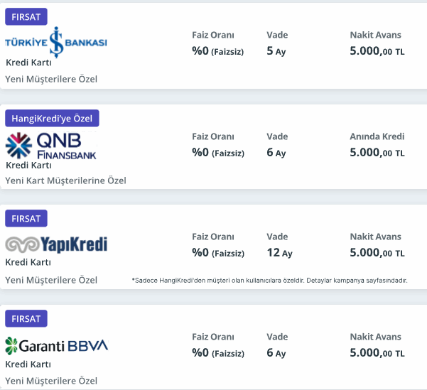
Task: Click the YapıKredi logo
Action: 56,244
